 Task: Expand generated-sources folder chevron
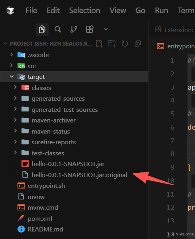click(x=15, y=98)
